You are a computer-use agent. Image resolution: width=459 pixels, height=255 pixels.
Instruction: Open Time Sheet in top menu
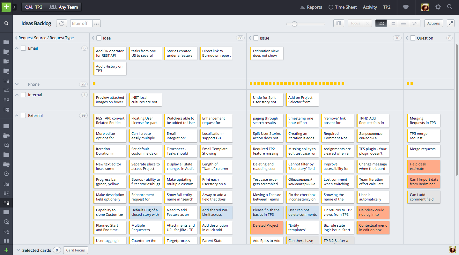pos(342,7)
